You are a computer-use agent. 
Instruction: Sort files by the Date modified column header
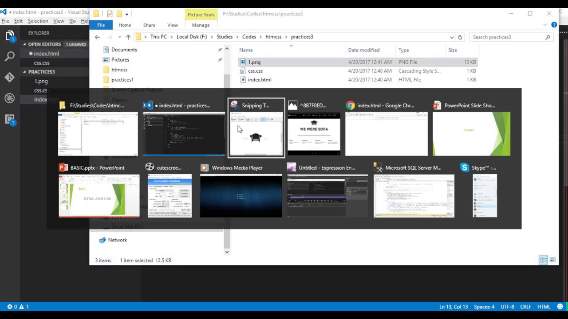[363, 50]
